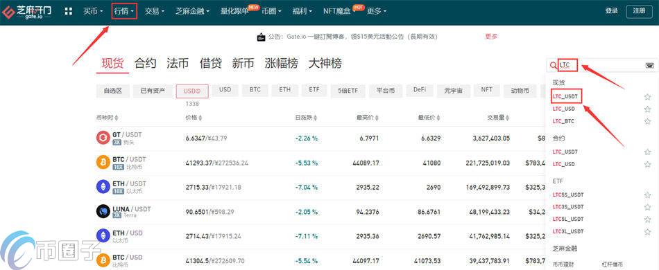Expand the 币圈 dropdown menu
Viewport: 659px width, 270px height.
[271, 12]
